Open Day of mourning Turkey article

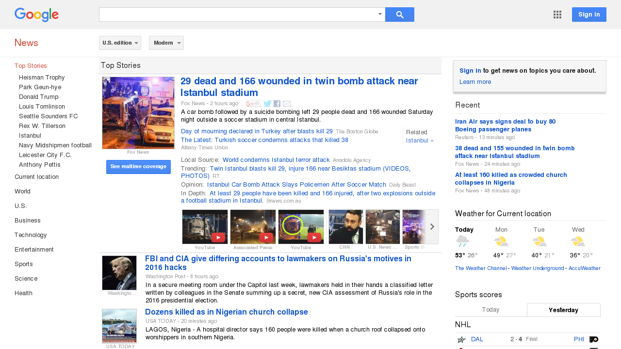[257, 131]
